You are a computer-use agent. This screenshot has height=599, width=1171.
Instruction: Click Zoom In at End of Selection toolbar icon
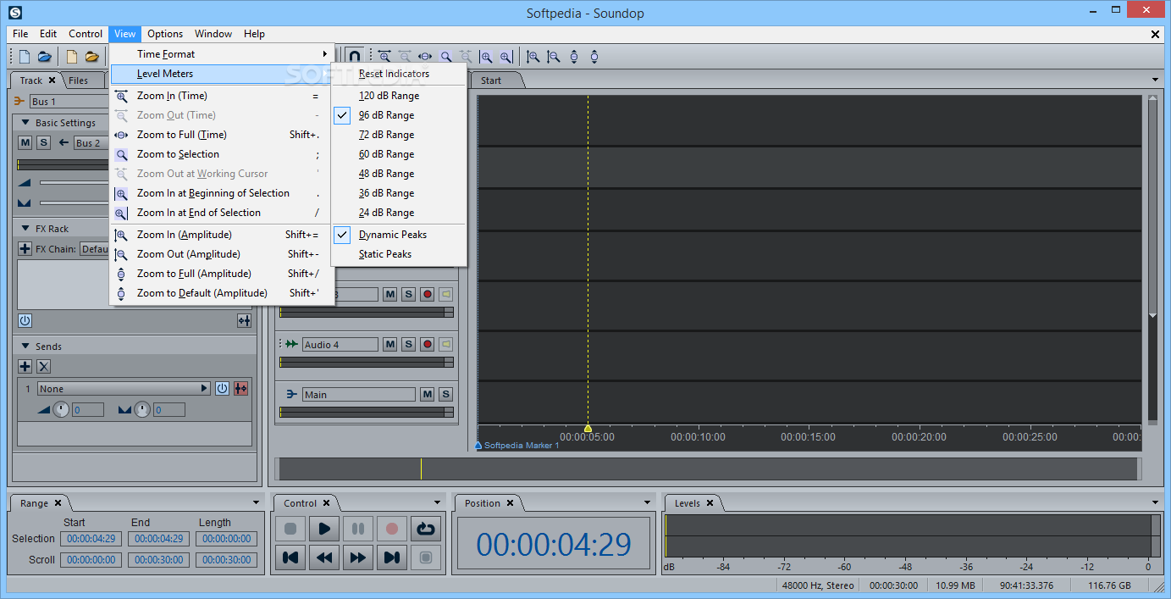click(x=506, y=57)
